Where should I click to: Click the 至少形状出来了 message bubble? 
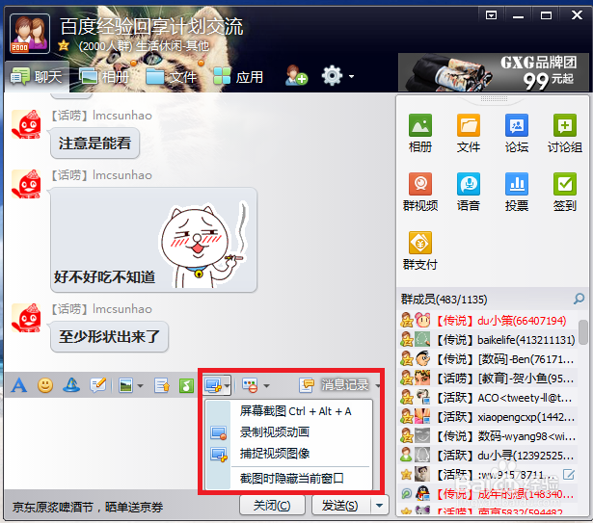(x=109, y=336)
